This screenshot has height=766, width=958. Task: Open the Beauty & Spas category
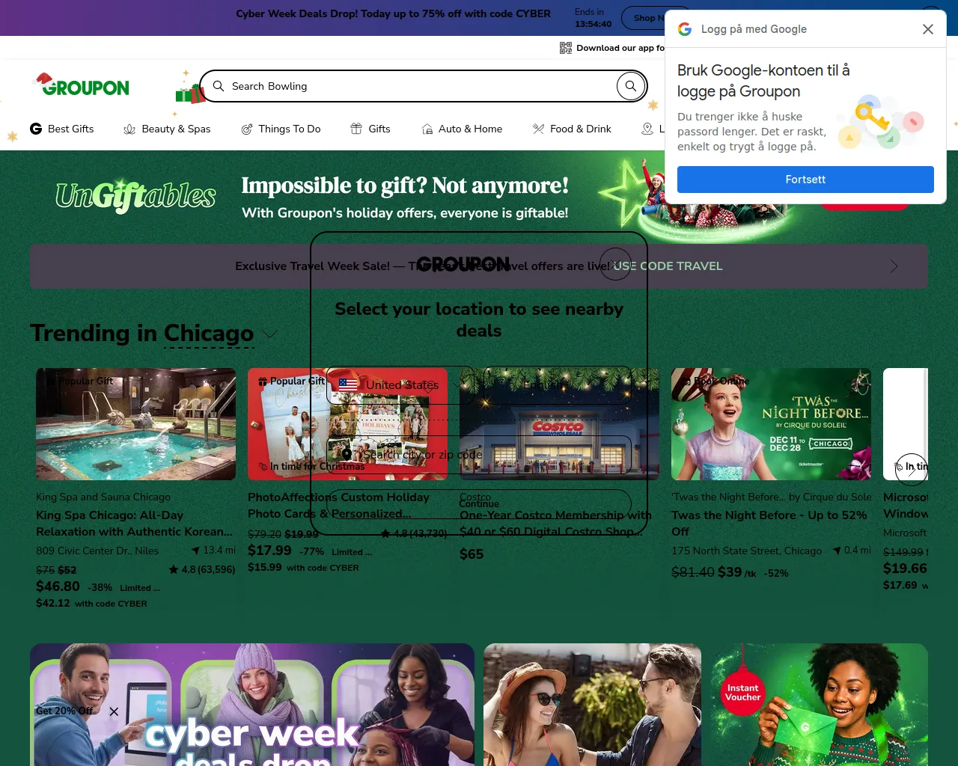167,129
